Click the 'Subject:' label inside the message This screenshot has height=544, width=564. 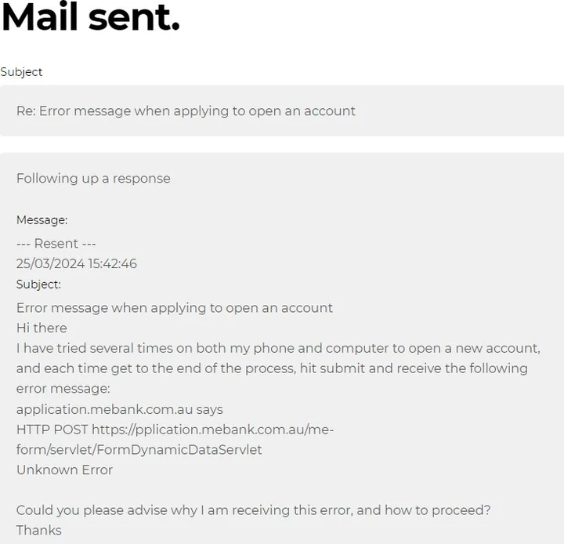coord(38,285)
